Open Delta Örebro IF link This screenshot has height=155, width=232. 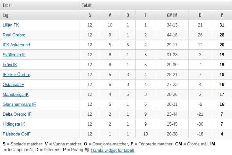[17, 114]
